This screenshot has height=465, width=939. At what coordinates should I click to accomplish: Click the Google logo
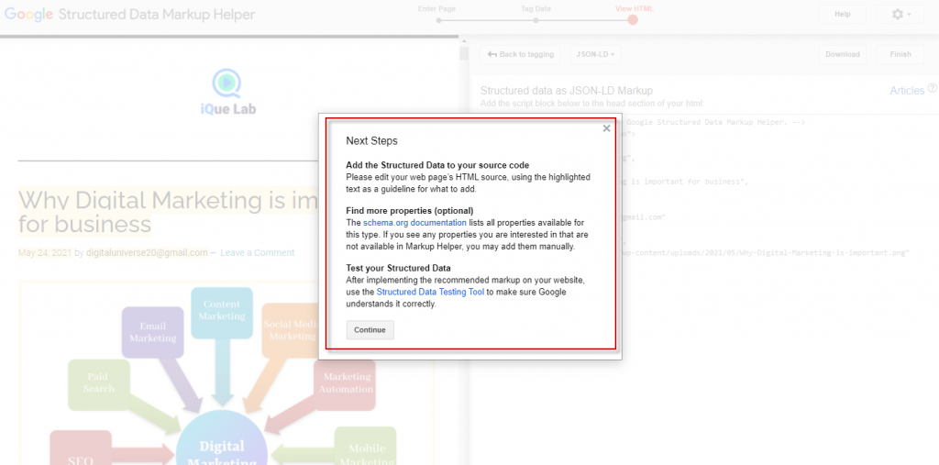(x=28, y=15)
